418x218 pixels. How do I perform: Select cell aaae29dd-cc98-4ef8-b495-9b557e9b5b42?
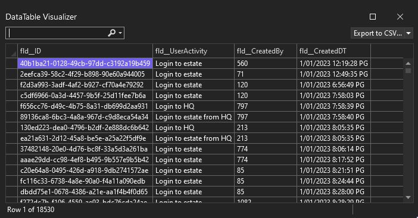(x=85, y=160)
